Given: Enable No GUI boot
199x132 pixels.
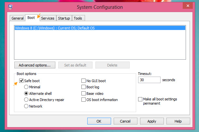Looking at the screenshot, I should coord(83,81).
